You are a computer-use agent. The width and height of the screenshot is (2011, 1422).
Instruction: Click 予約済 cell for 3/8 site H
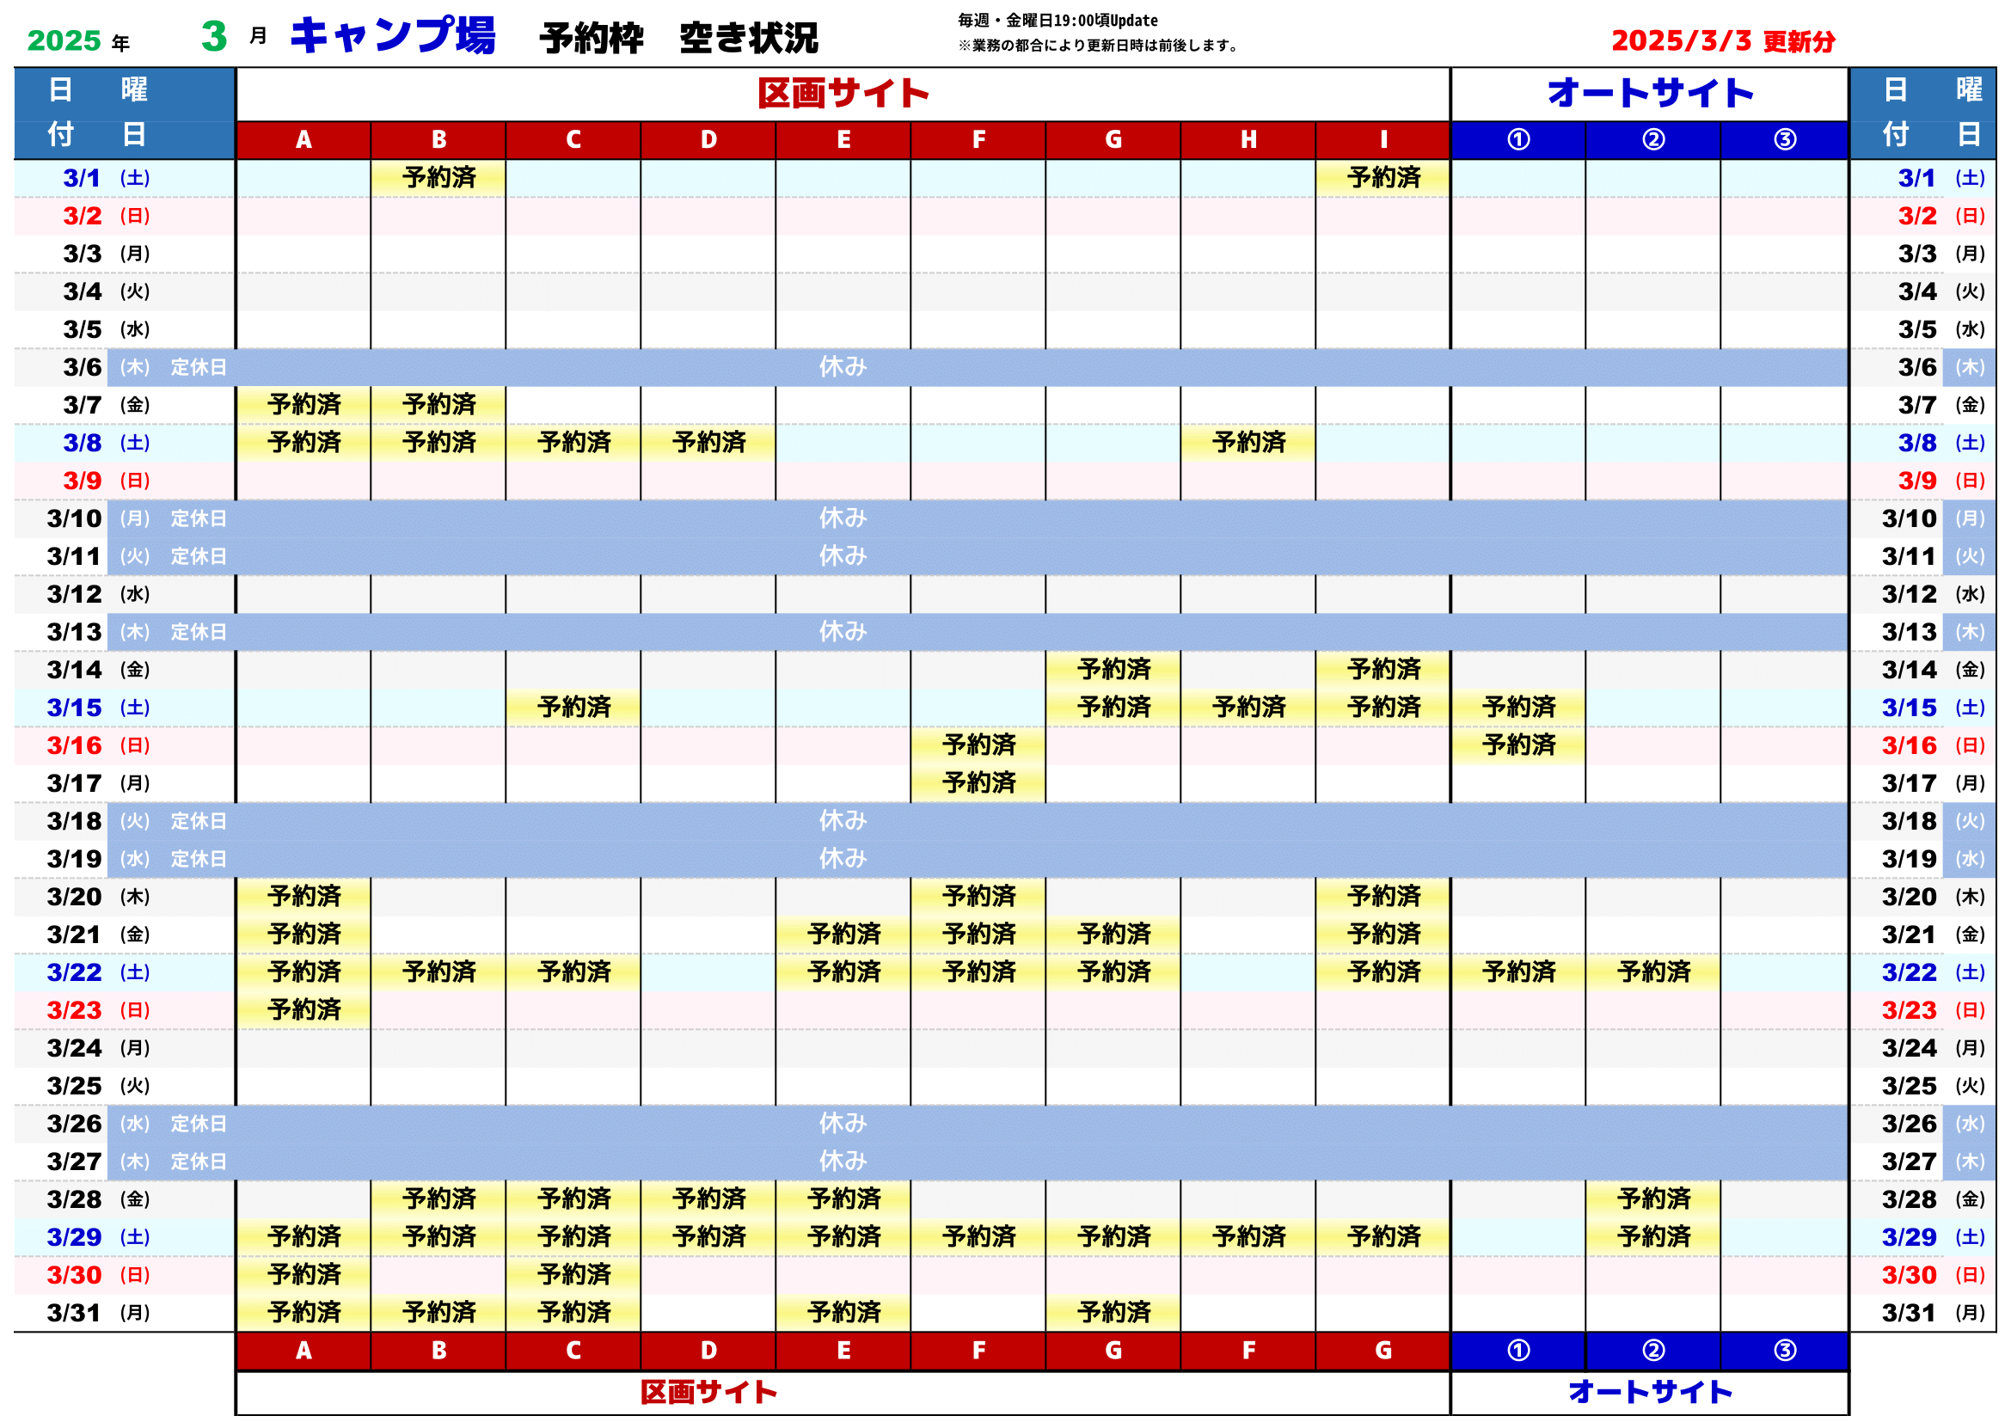(1248, 443)
